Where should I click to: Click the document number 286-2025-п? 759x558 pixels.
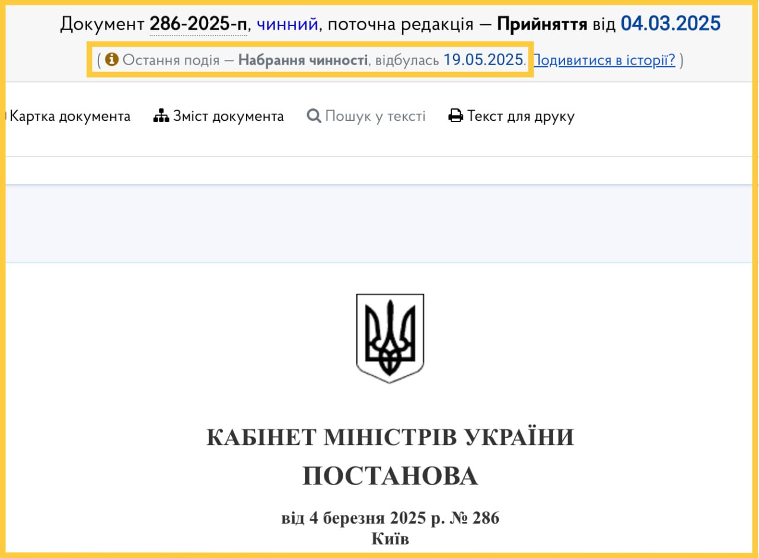199,24
